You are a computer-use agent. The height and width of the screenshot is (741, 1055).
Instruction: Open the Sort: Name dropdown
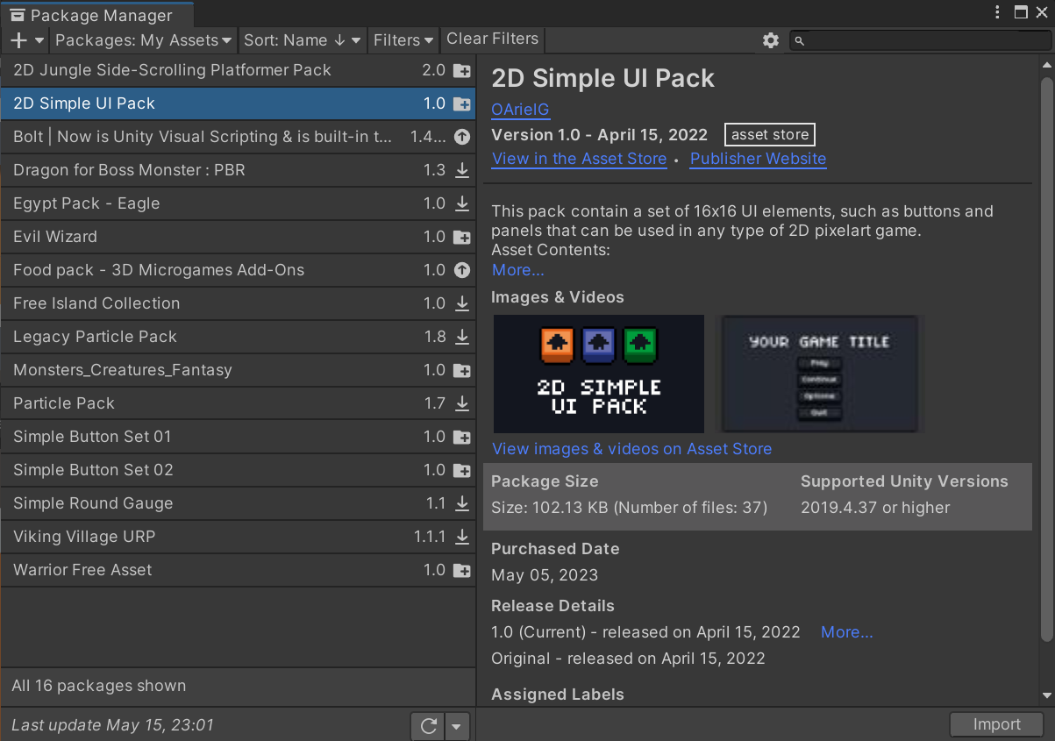point(302,40)
